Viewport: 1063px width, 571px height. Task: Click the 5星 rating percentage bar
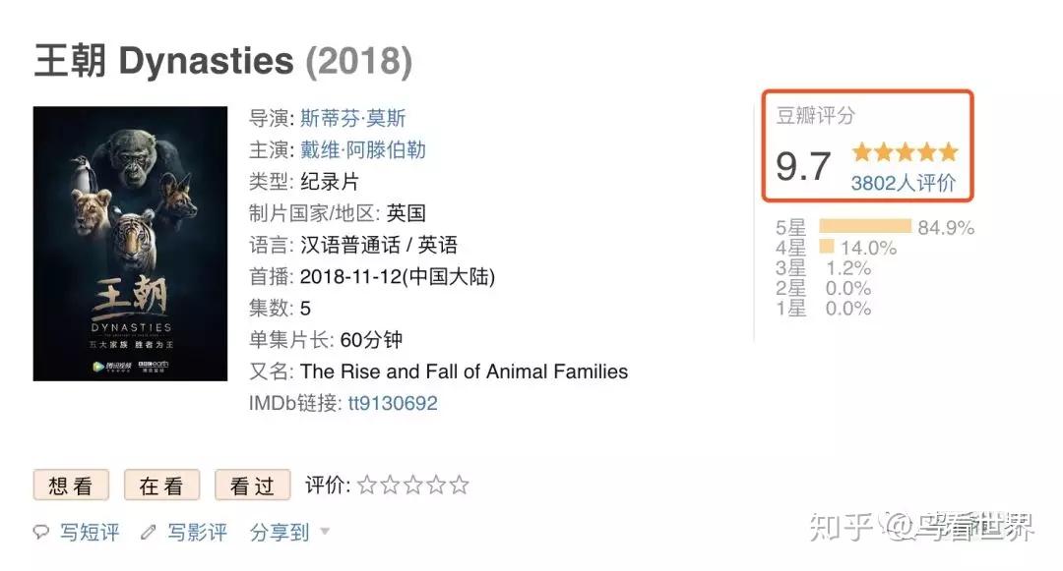pyautogui.click(x=865, y=226)
